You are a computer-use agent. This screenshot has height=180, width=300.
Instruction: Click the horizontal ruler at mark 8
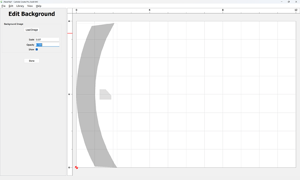(223, 11)
